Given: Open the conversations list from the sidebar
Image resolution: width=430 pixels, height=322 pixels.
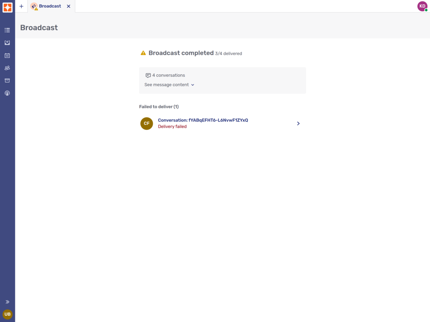Looking at the screenshot, I should coord(7,30).
